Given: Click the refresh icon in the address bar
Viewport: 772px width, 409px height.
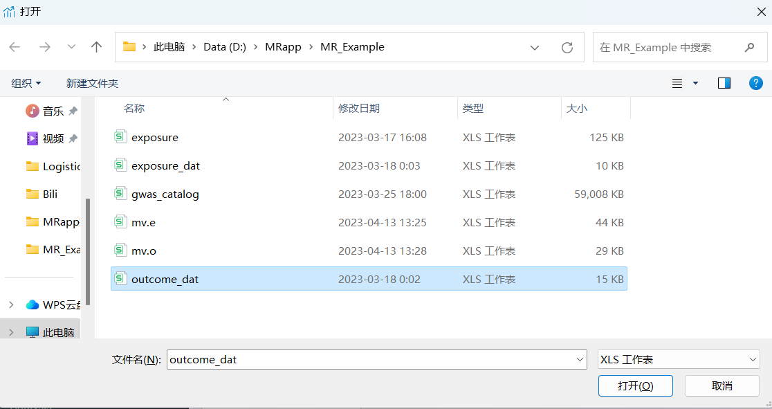Looking at the screenshot, I should pos(567,47).
